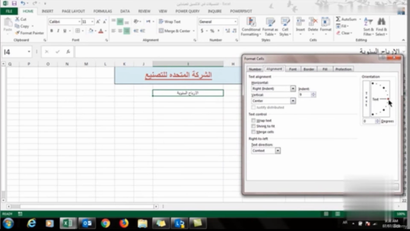Apply font color with the red A icon
This screenshot has width=410, height=231.
coord(101,31)
